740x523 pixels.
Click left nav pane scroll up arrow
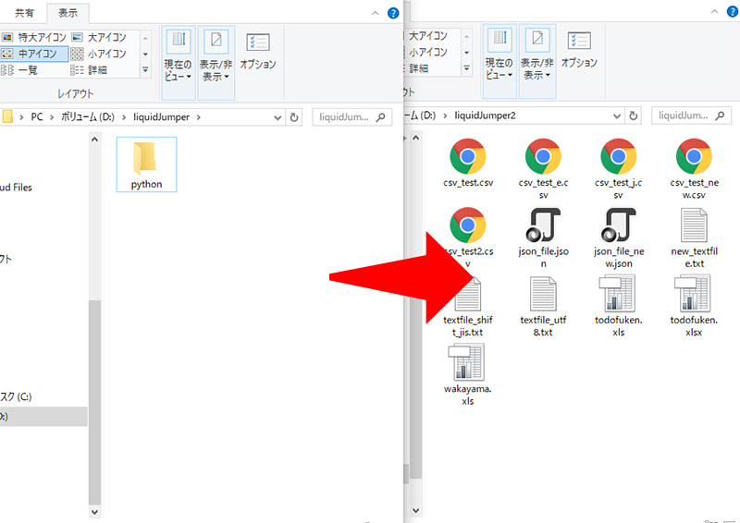click(94, 140)
